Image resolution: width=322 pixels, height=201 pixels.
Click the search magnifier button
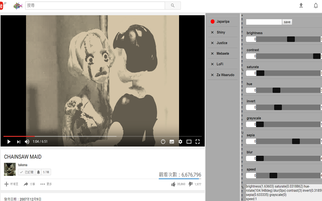(x=173, y=6)
